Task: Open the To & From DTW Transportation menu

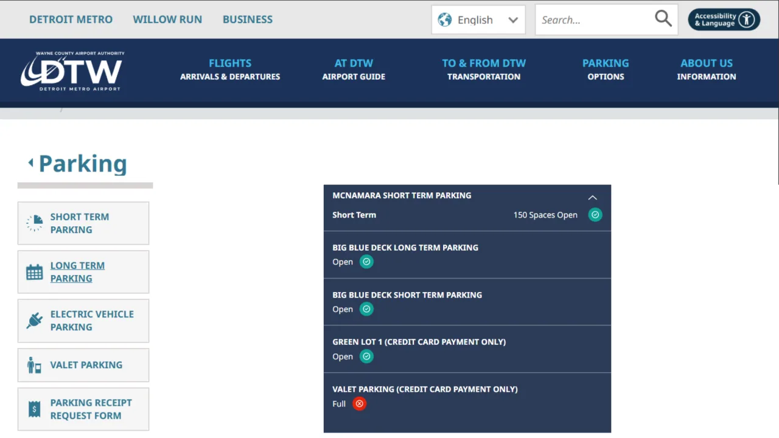Action: tap(484, 69)
